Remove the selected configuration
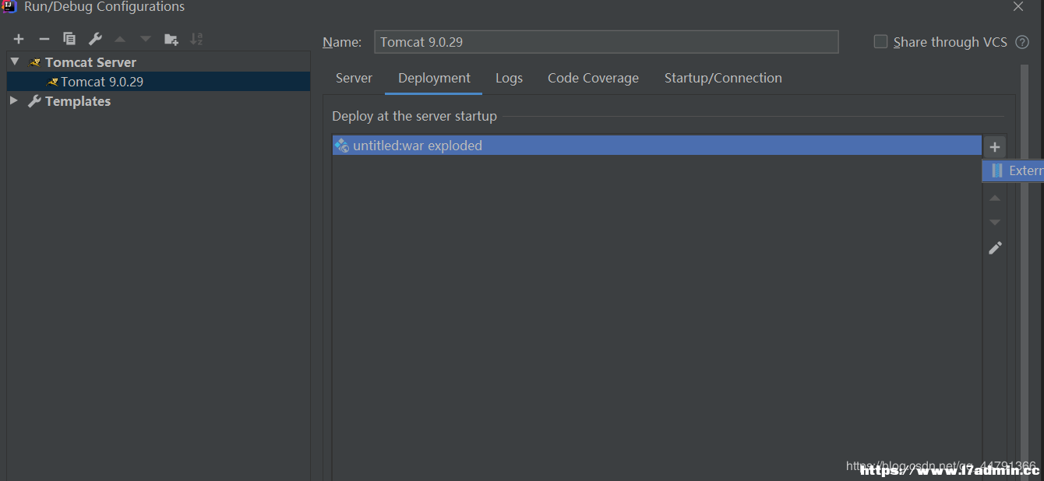The width and height of the screenshot is (1044, 481). (44, 39)
